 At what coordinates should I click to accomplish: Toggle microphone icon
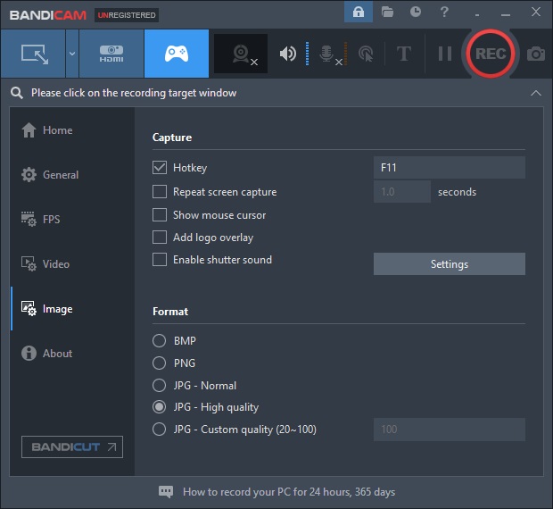point(326,54)
